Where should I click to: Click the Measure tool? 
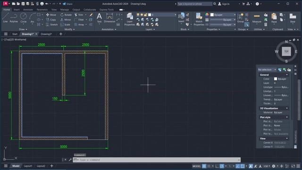257,18
